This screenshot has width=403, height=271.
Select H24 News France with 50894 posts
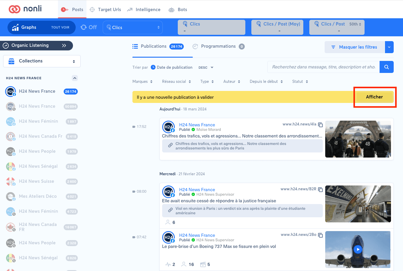point(42,106)
